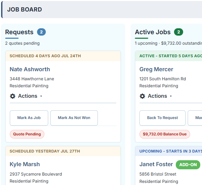Image resolution: width=202 pixels, height=185 pixels.
Task: Click Residential Painting under Nate Ashworth
Action: [x=29, y=86]
